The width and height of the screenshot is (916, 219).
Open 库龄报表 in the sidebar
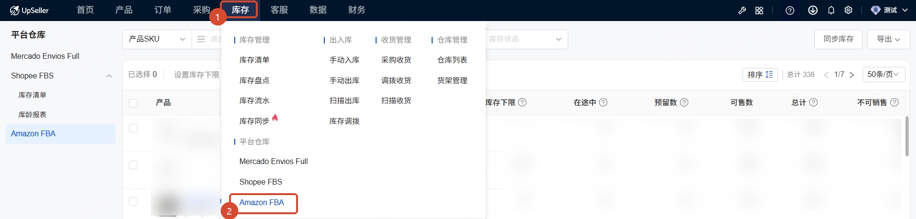point(33,115)
